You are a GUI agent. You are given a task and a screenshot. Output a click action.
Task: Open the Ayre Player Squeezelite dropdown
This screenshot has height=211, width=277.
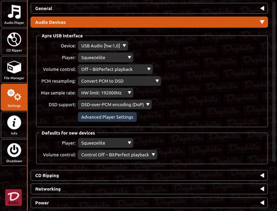tap(106, 57)
